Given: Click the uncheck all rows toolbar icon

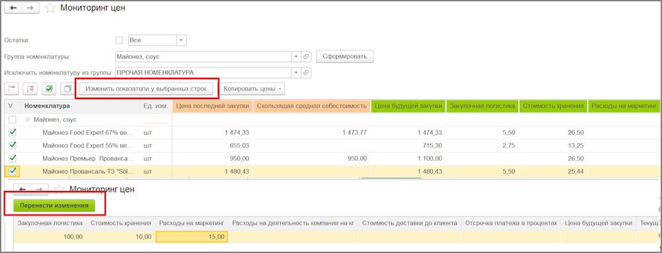Looking at the screenshot, I should coord(68,89).
